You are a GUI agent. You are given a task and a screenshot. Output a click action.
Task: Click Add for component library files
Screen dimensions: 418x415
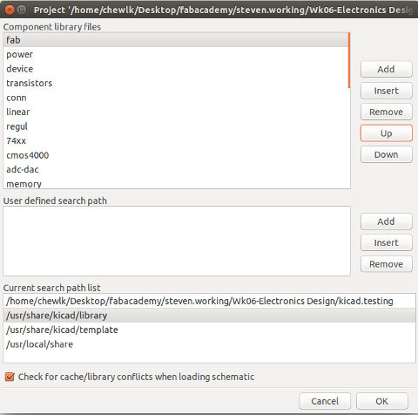click(x=386, y=69)
